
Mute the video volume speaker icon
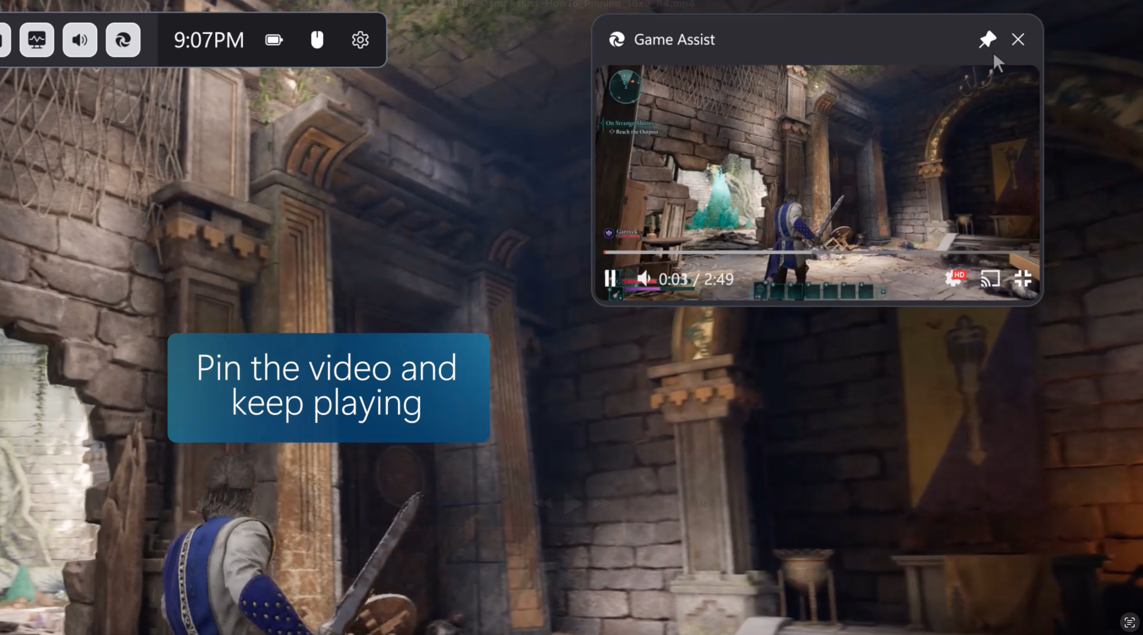click(644, 279)
